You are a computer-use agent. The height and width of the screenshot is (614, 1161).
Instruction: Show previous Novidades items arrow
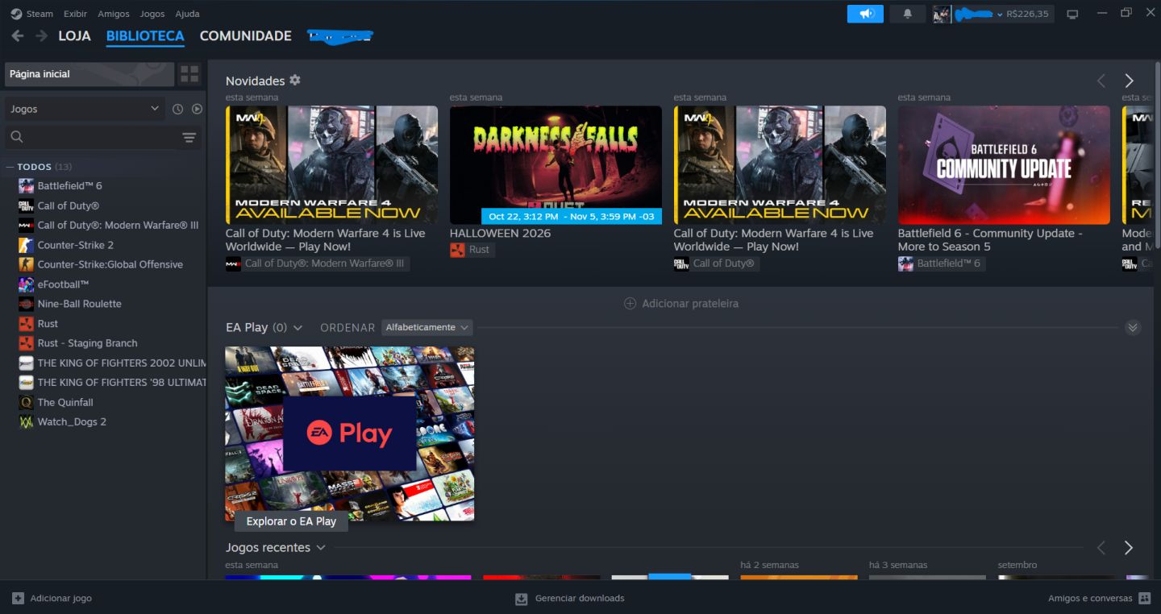[1101, 81]
